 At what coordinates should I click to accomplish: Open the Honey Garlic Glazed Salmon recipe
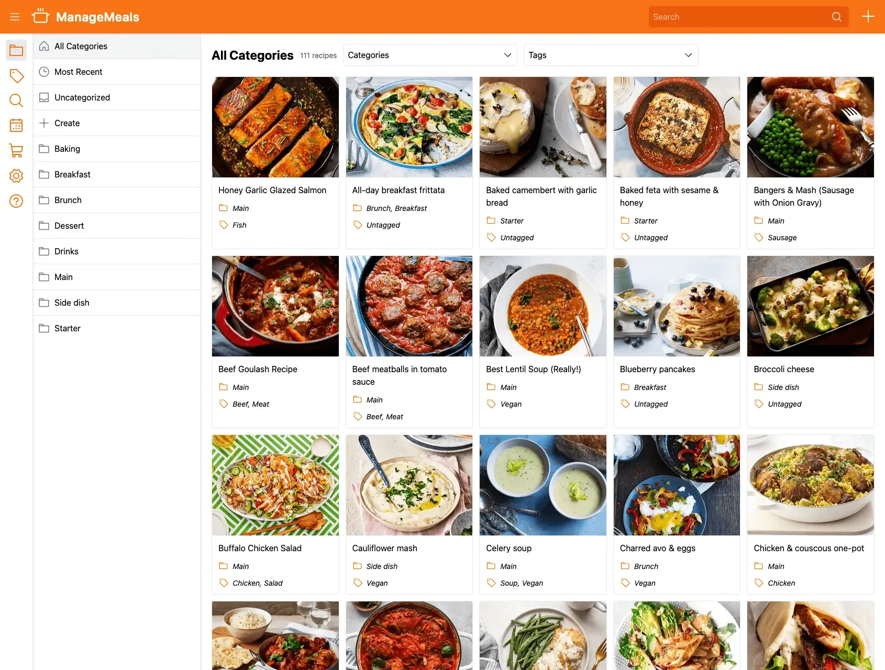272,190
